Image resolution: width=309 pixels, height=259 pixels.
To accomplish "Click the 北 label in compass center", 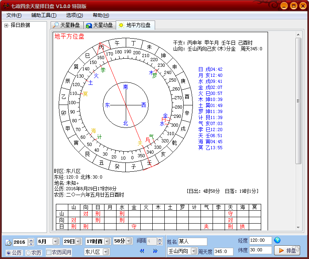I will tap(125, 123).
